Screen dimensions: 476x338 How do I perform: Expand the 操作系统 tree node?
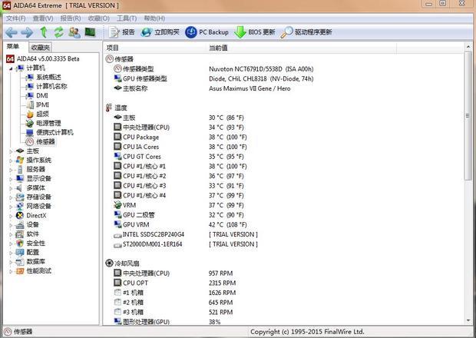click(11, 161)
